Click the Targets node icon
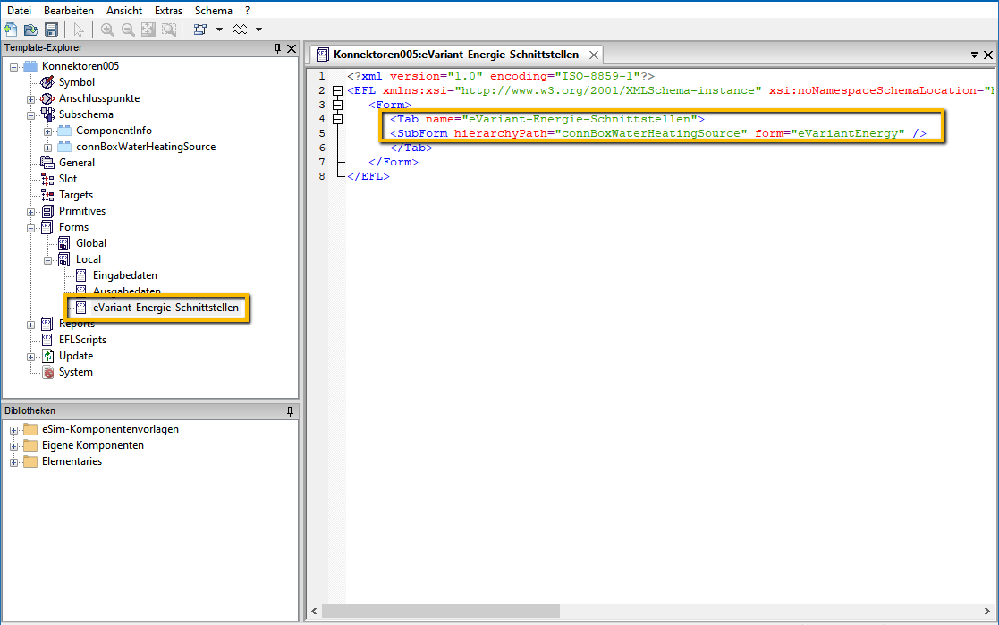The width and height of the screenshot is (999, 625). click(47, 195)
